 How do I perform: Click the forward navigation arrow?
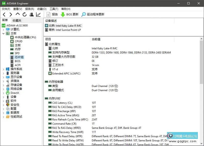point(11,14)
